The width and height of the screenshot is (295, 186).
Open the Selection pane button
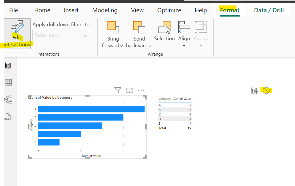pos(164,31)
